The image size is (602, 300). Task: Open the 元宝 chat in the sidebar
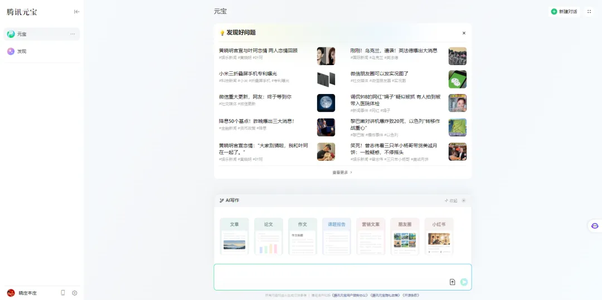click(x=42, y=34)
